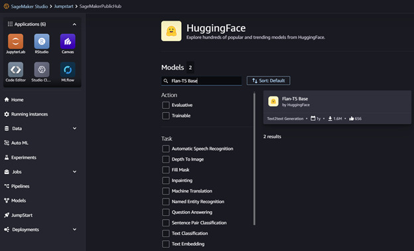Viewport: 414px width, 251px height.
Task: Click the filter list vertical scrollbar
Action: pos(254,159)
